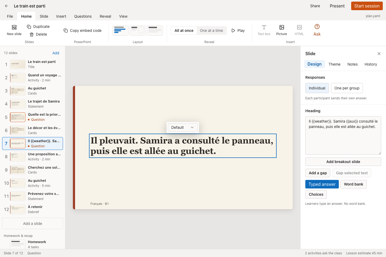Click Add breakout slide

tap(343, 162)
